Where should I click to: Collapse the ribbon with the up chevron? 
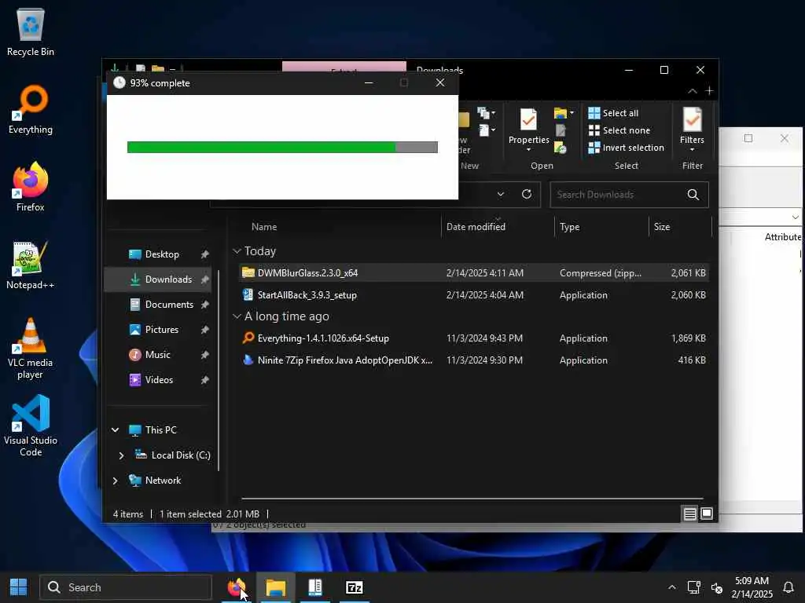(x=692, y=91)
